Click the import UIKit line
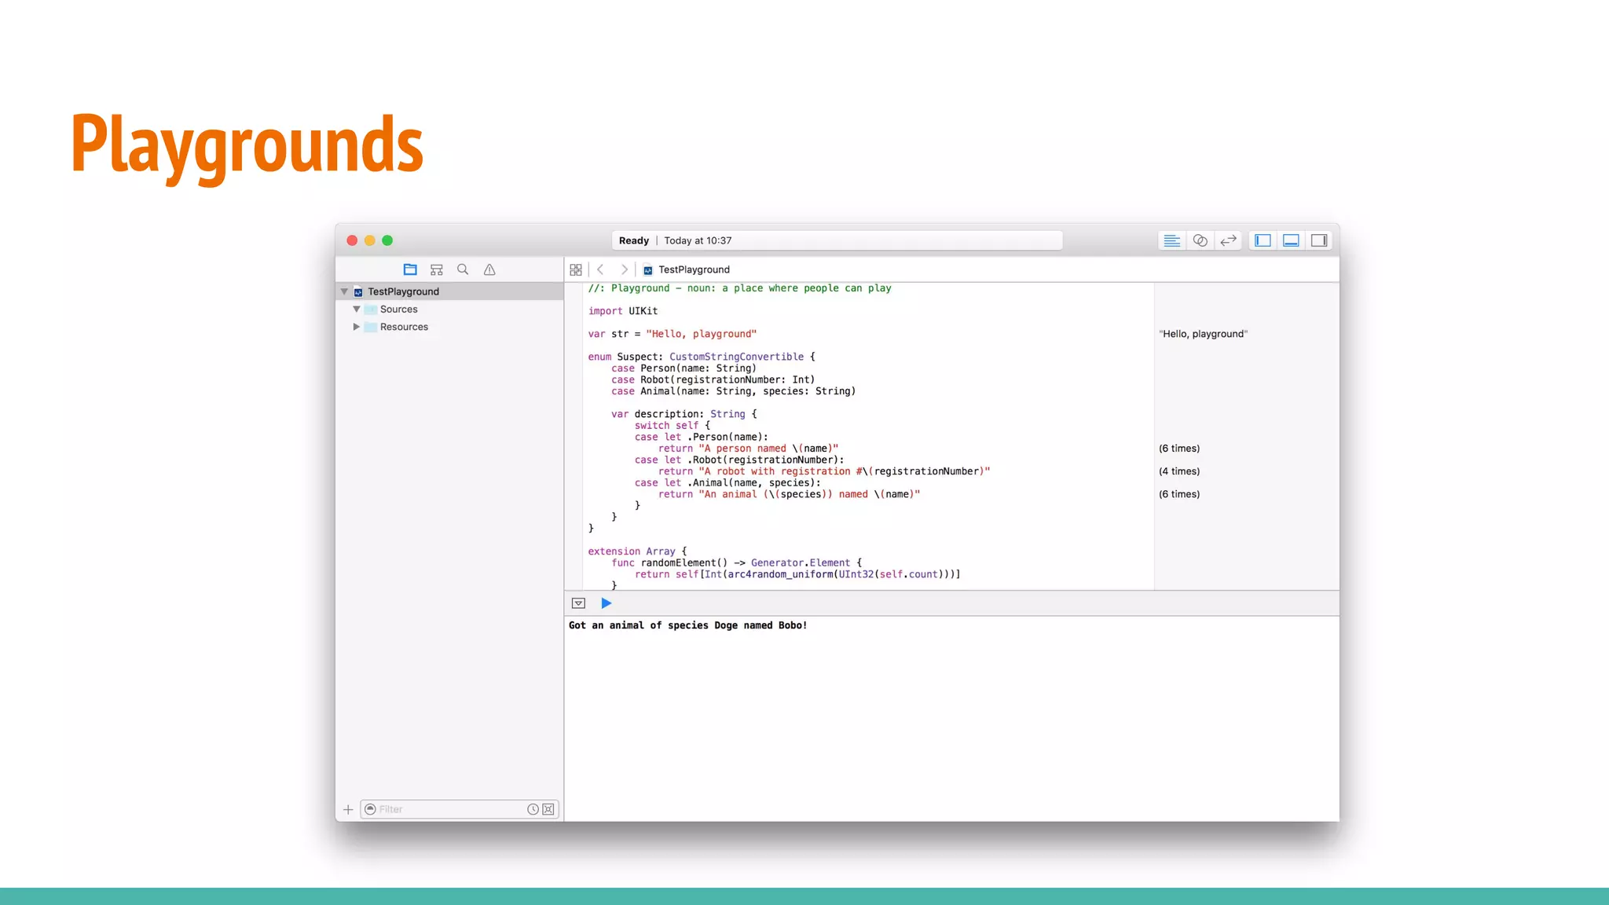This screenshot has width=1609, height=905. click(623, 311)
